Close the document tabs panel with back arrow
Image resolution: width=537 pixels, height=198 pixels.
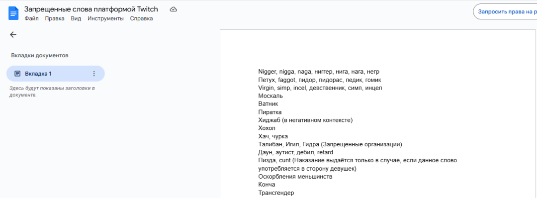tap(13, 35)
